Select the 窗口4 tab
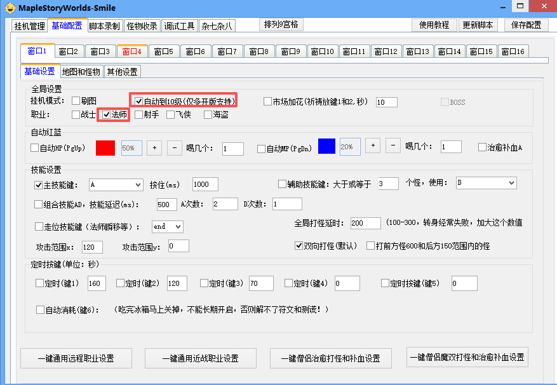557x385 pixels. click(132, 51)
